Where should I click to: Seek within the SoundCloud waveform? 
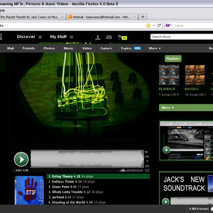(87, 159)
